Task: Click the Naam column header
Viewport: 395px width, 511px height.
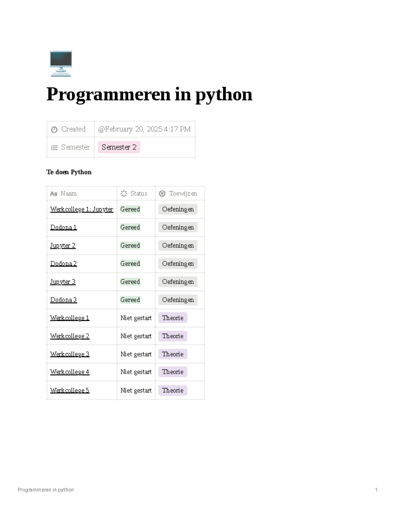Action: click(82, 193)
